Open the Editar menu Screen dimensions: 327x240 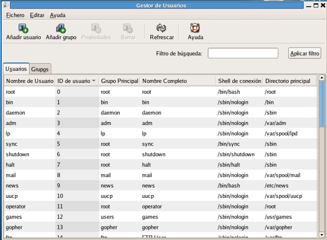click(37, 15)
